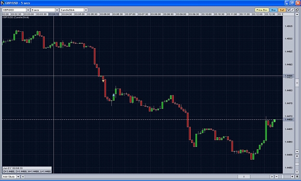
Task: Click the Price Box button
Action: tap(262, 10)
